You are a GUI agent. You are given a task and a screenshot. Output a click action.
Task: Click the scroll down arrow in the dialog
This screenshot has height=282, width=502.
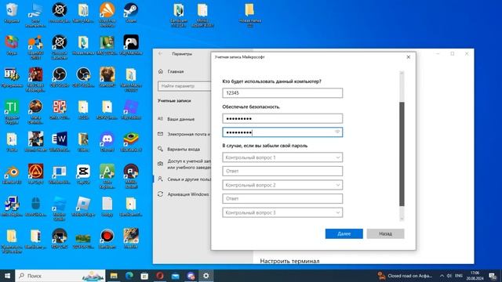click(x=402, y=219)
